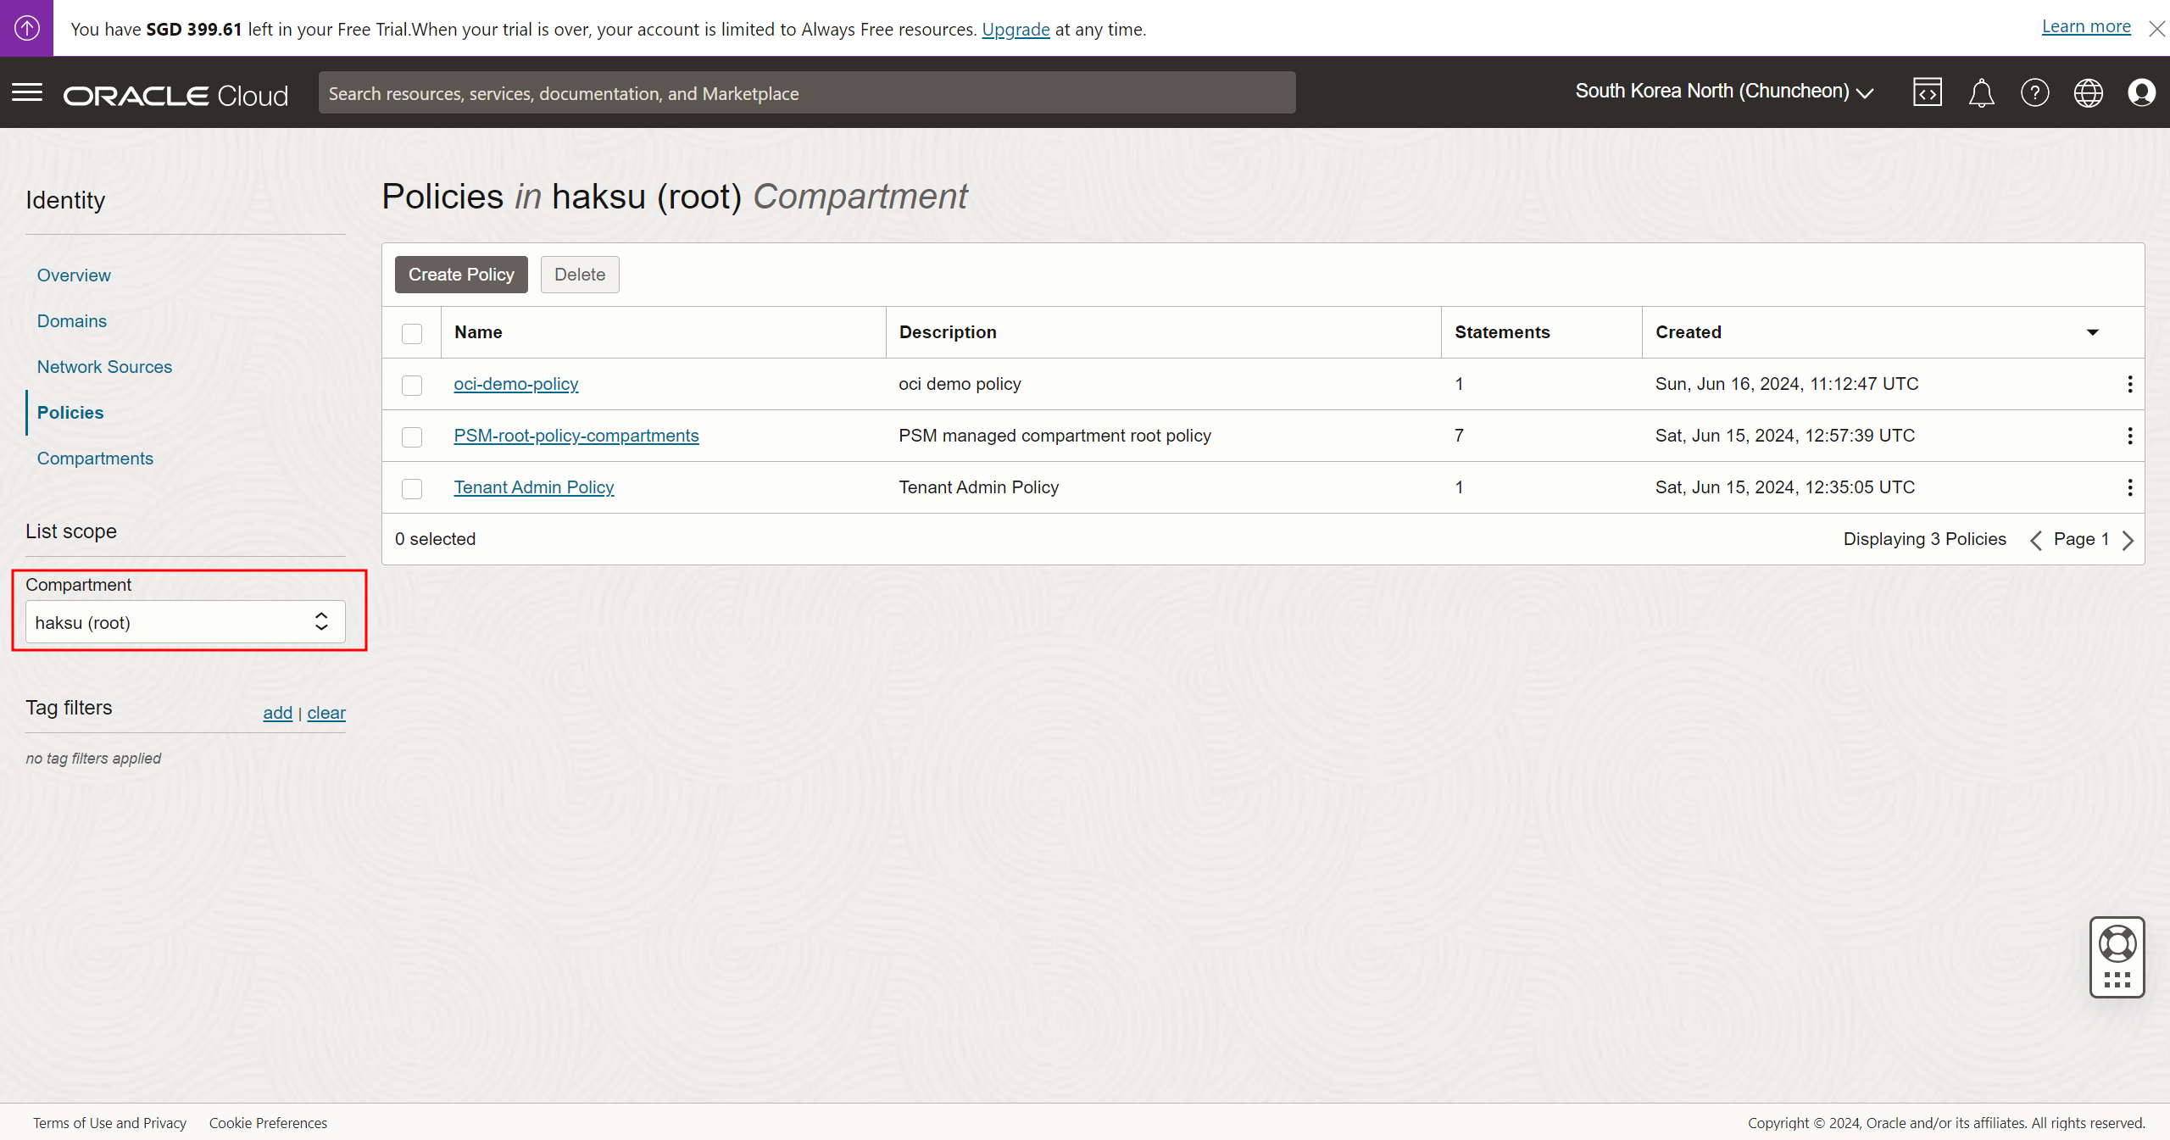The height and width of the screenshot is (1140, 2170).
Task: Open the support lifebuoy help widget
Action: click(2117, 944)
